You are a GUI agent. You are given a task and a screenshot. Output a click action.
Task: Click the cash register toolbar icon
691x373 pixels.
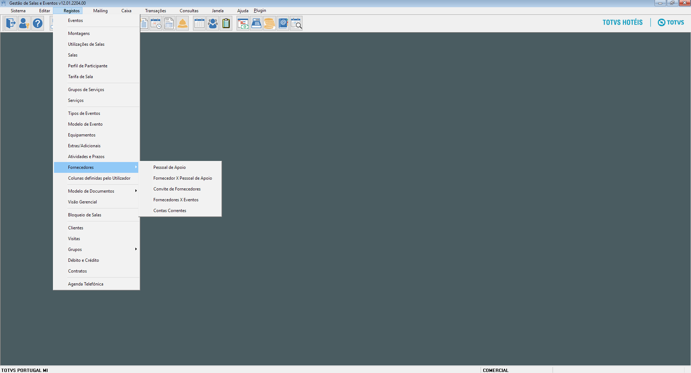(x=256, y=24)
